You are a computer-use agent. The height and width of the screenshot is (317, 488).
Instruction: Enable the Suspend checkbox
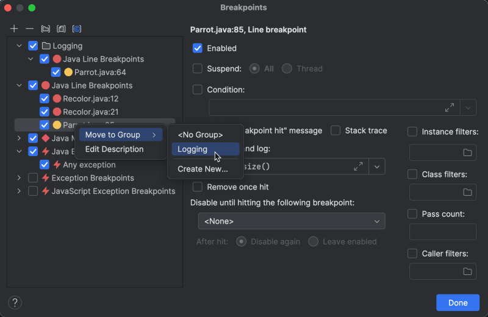pyautogui.click(x=198, y=69)
